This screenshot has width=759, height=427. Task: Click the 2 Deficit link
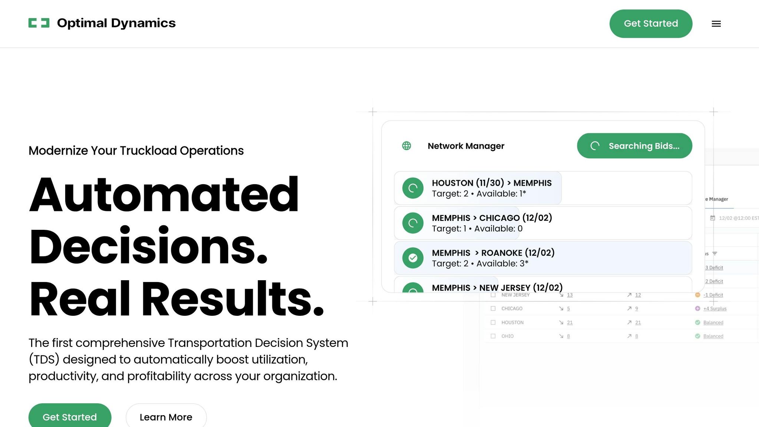tap(714, 281)
